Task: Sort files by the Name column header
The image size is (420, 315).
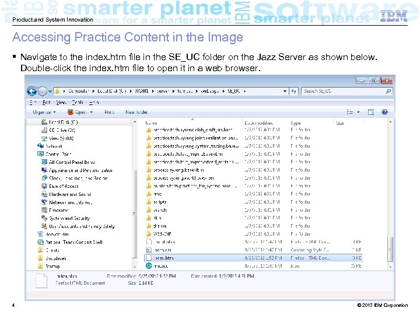Action: click(151, 123)
